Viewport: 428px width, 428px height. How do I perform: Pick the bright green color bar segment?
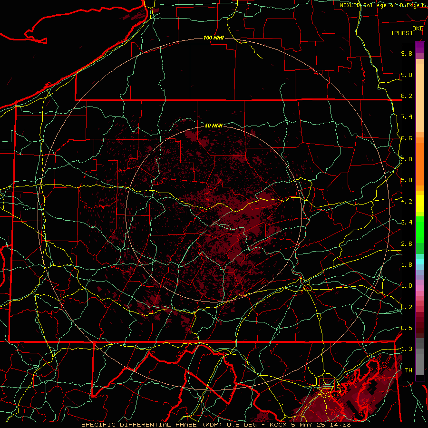coord(420,229)
